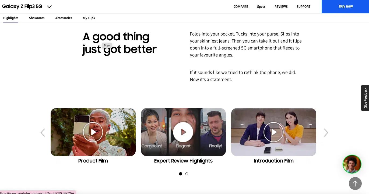Open the Galaxy Z Flip3 5G model dropdown

[49, 6]
